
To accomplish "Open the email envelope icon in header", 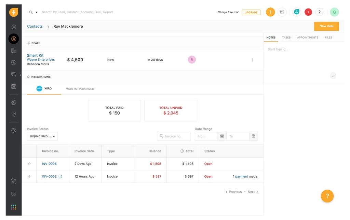I will point(282,12).
